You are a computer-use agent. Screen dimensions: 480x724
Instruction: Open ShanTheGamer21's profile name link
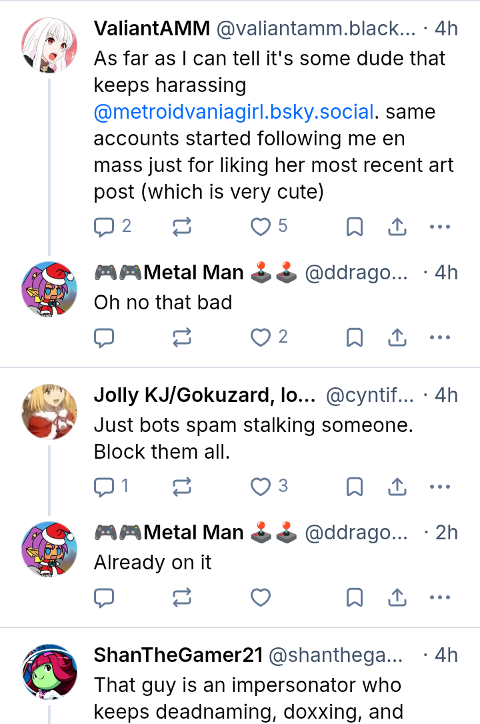178,655
